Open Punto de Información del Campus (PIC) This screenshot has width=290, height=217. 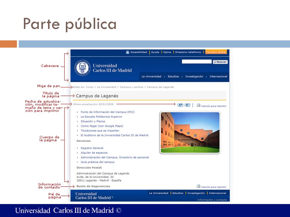(x=108, y=112)
